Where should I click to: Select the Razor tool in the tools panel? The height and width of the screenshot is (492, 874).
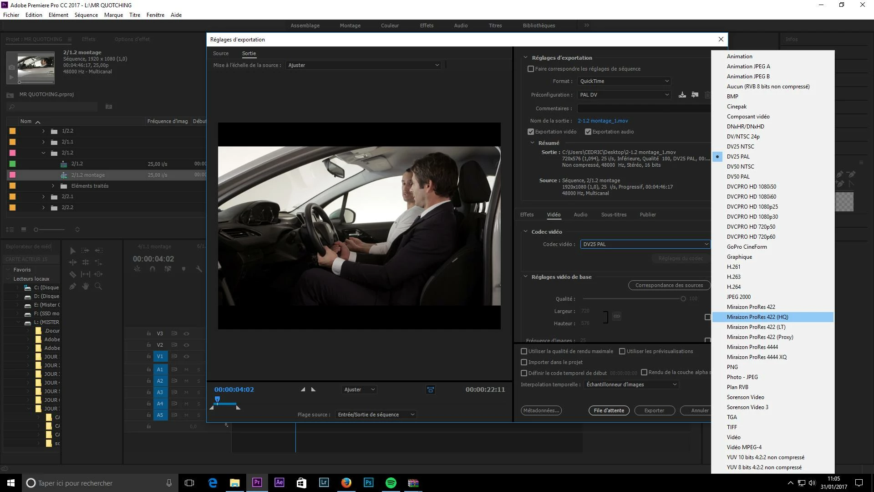73,274
